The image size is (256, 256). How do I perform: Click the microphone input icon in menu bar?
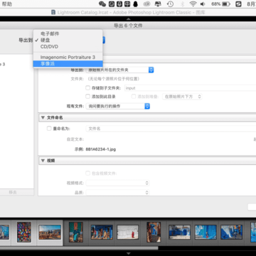pyautogui.click(x=119, y=4)
